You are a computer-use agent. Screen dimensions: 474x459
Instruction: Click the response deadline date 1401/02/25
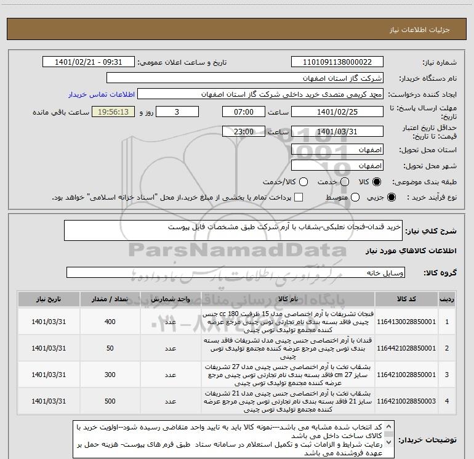point(337,112)
